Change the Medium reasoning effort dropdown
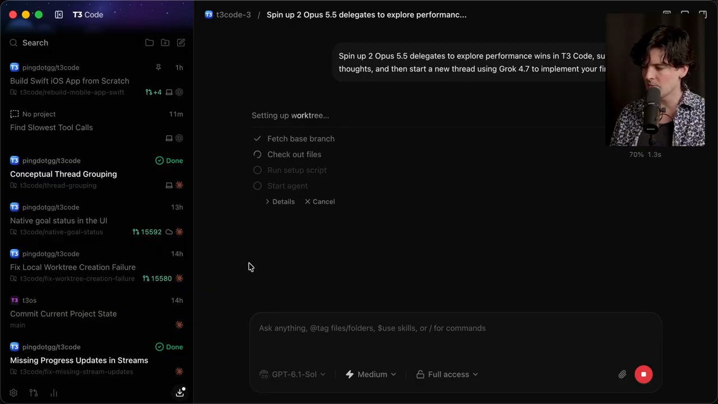718x404 pixels. coord(371,374)
